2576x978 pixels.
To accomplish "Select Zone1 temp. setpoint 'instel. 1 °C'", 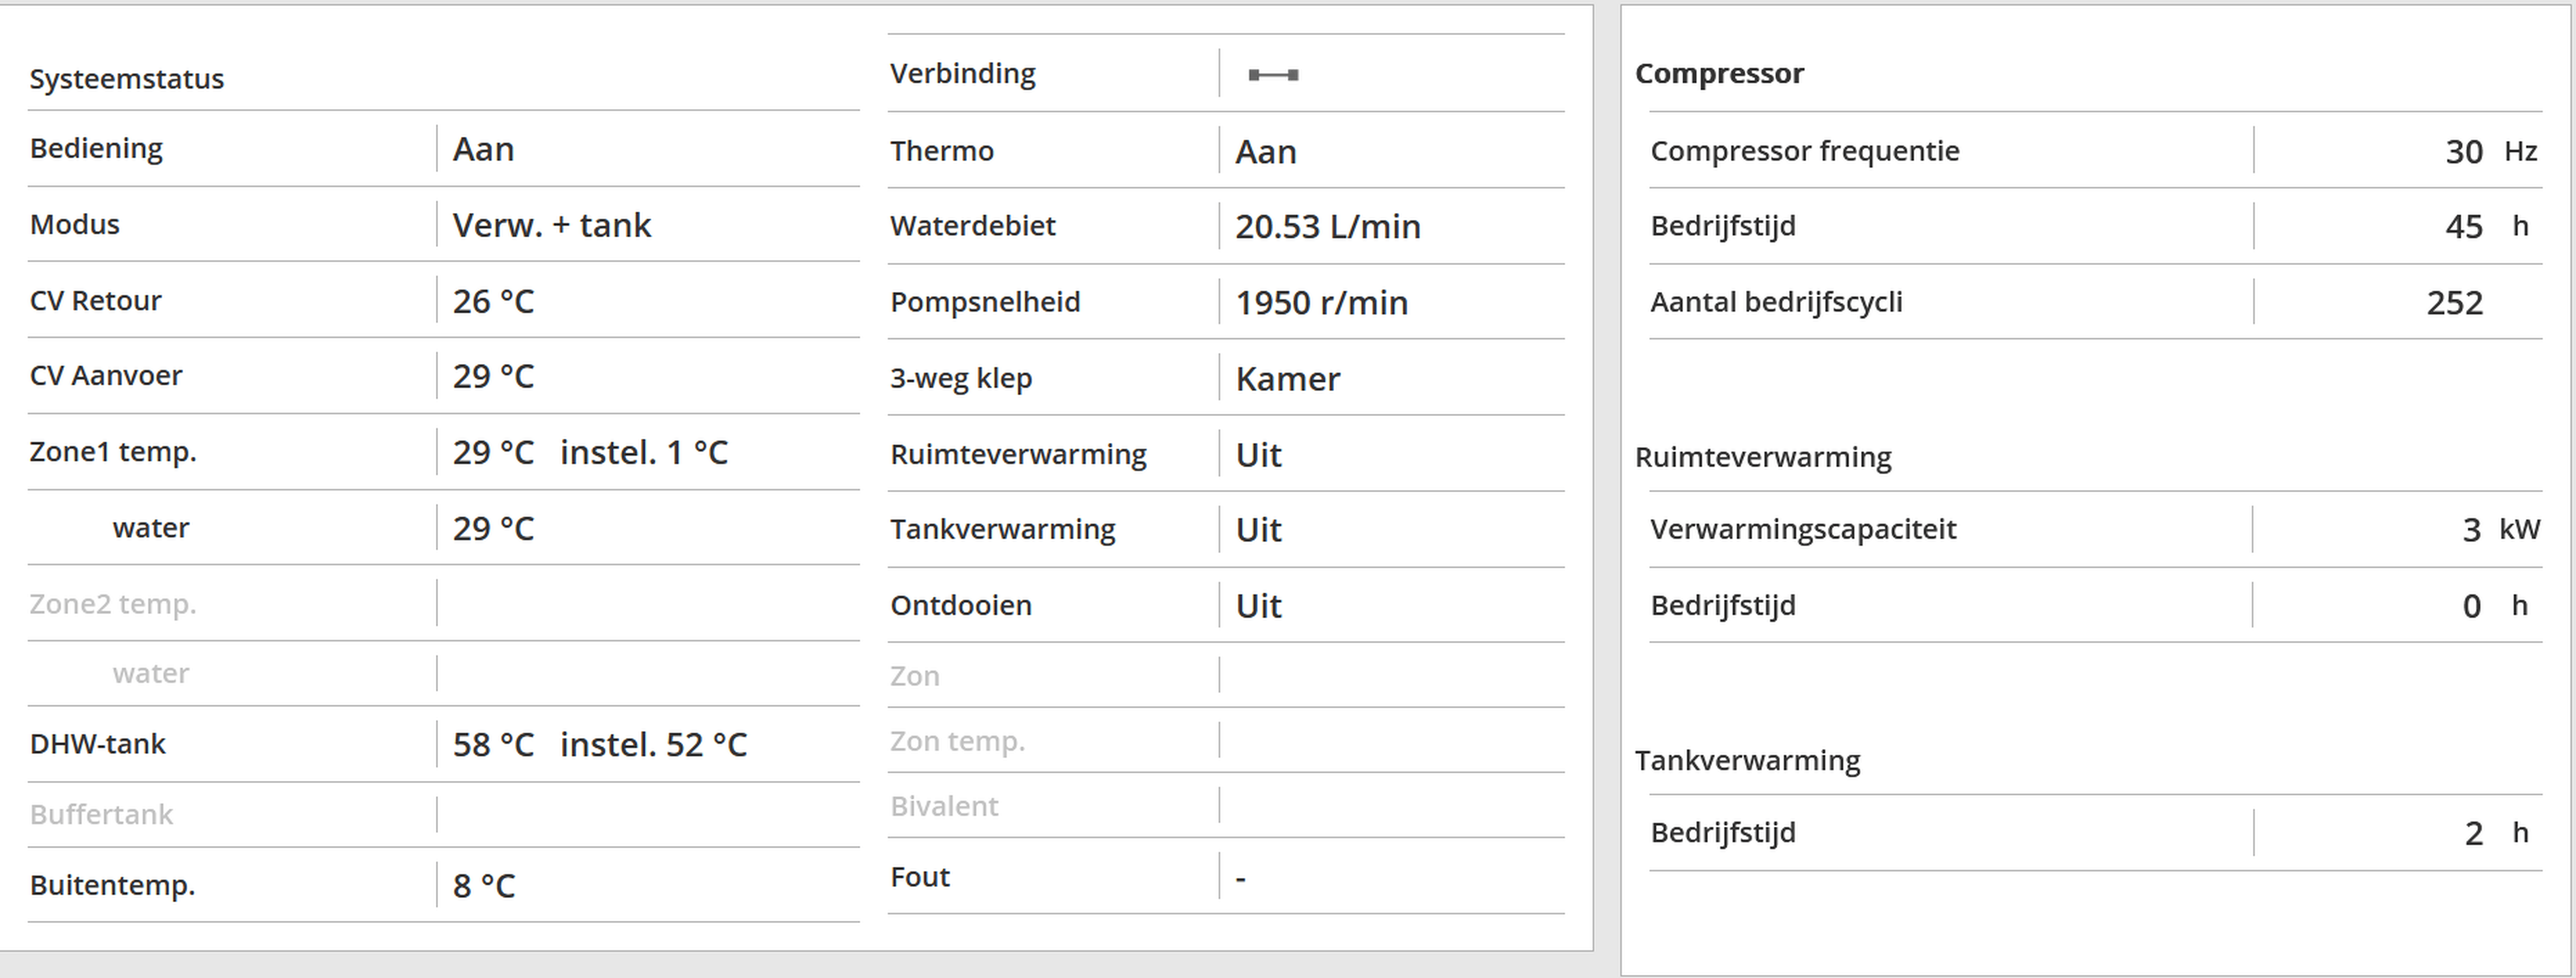I will (x=644, y=452).
